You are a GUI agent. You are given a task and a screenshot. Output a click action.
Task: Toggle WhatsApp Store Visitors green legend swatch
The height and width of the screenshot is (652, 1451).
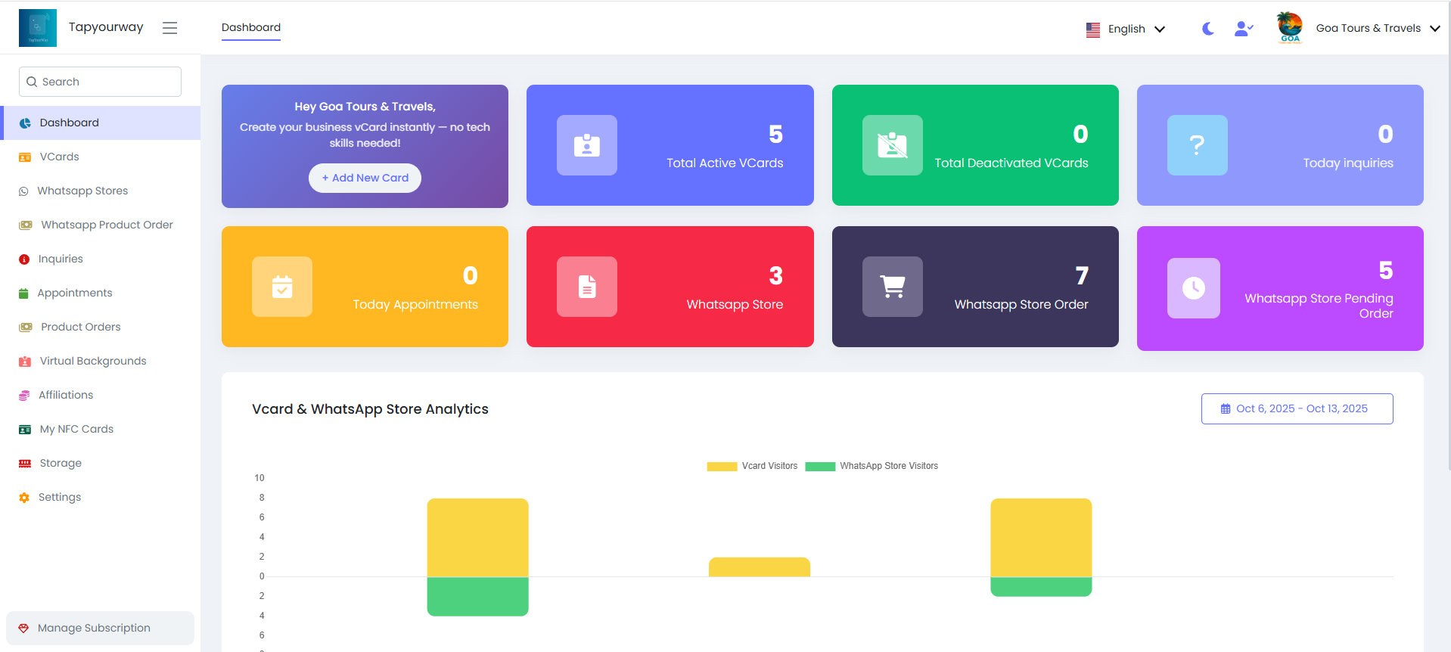(x=820, y=467)
